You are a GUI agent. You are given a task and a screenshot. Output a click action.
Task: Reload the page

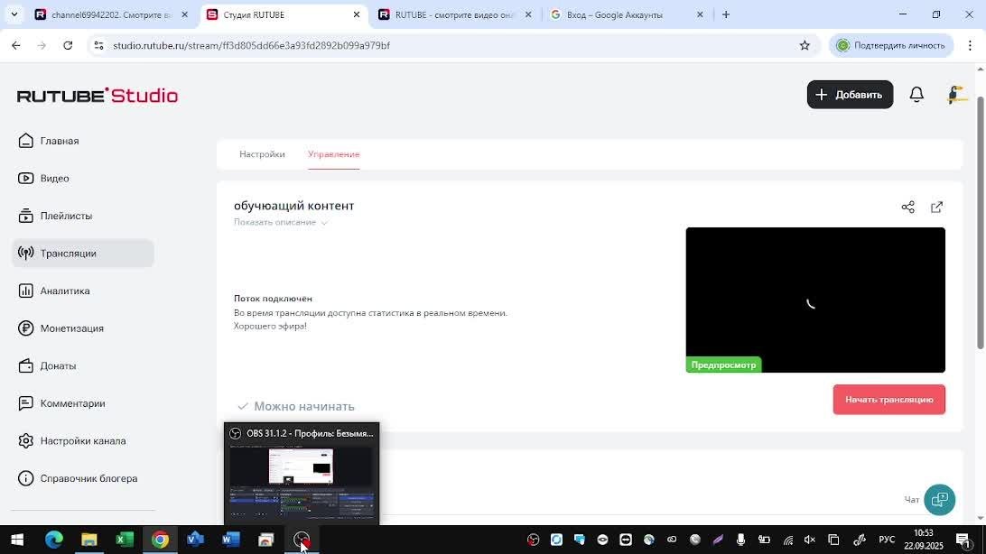point(68,45)
